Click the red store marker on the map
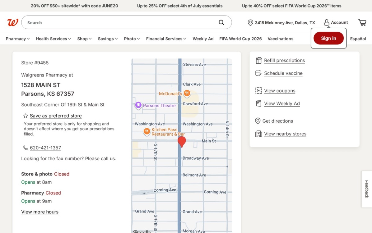Viewport: 372px width, 233px height. tap(182, 142)
